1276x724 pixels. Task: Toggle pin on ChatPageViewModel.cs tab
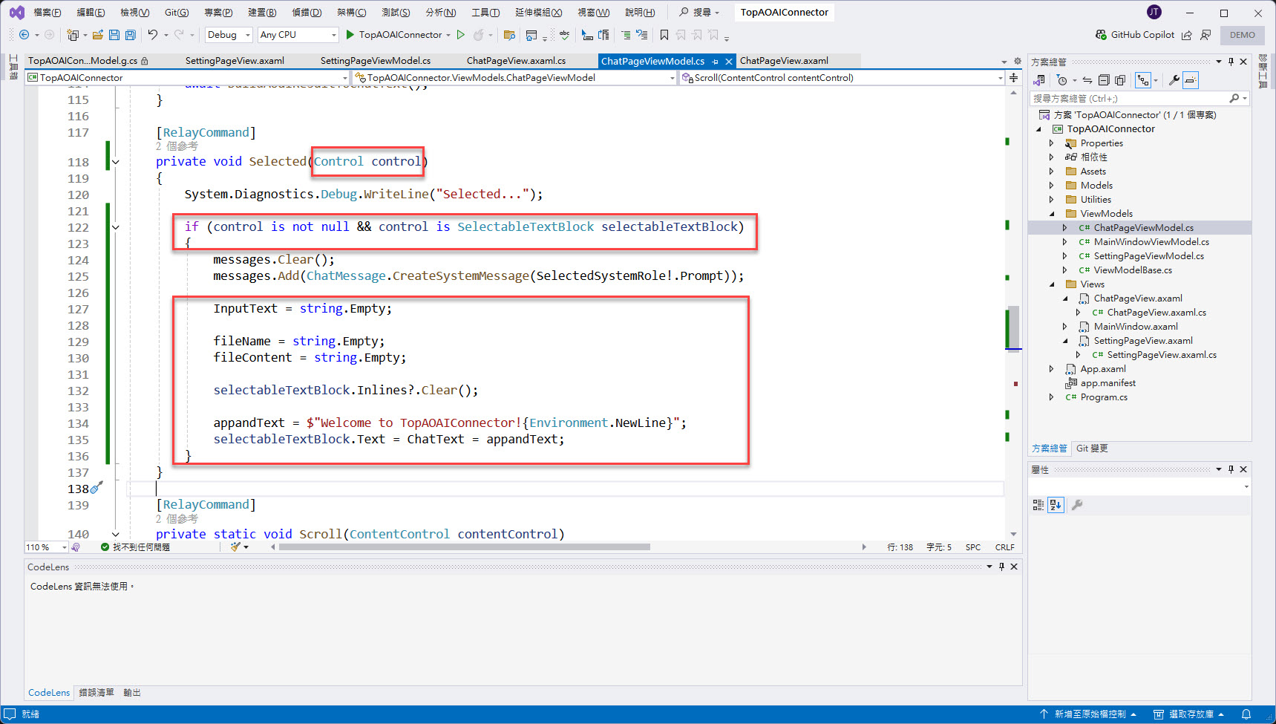coord(716,62)
